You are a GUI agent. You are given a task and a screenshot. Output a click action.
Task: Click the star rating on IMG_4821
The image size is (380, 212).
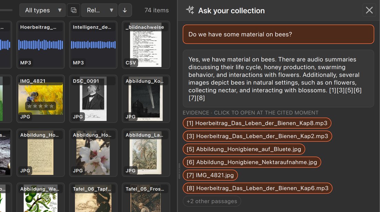tap(41, 106)
